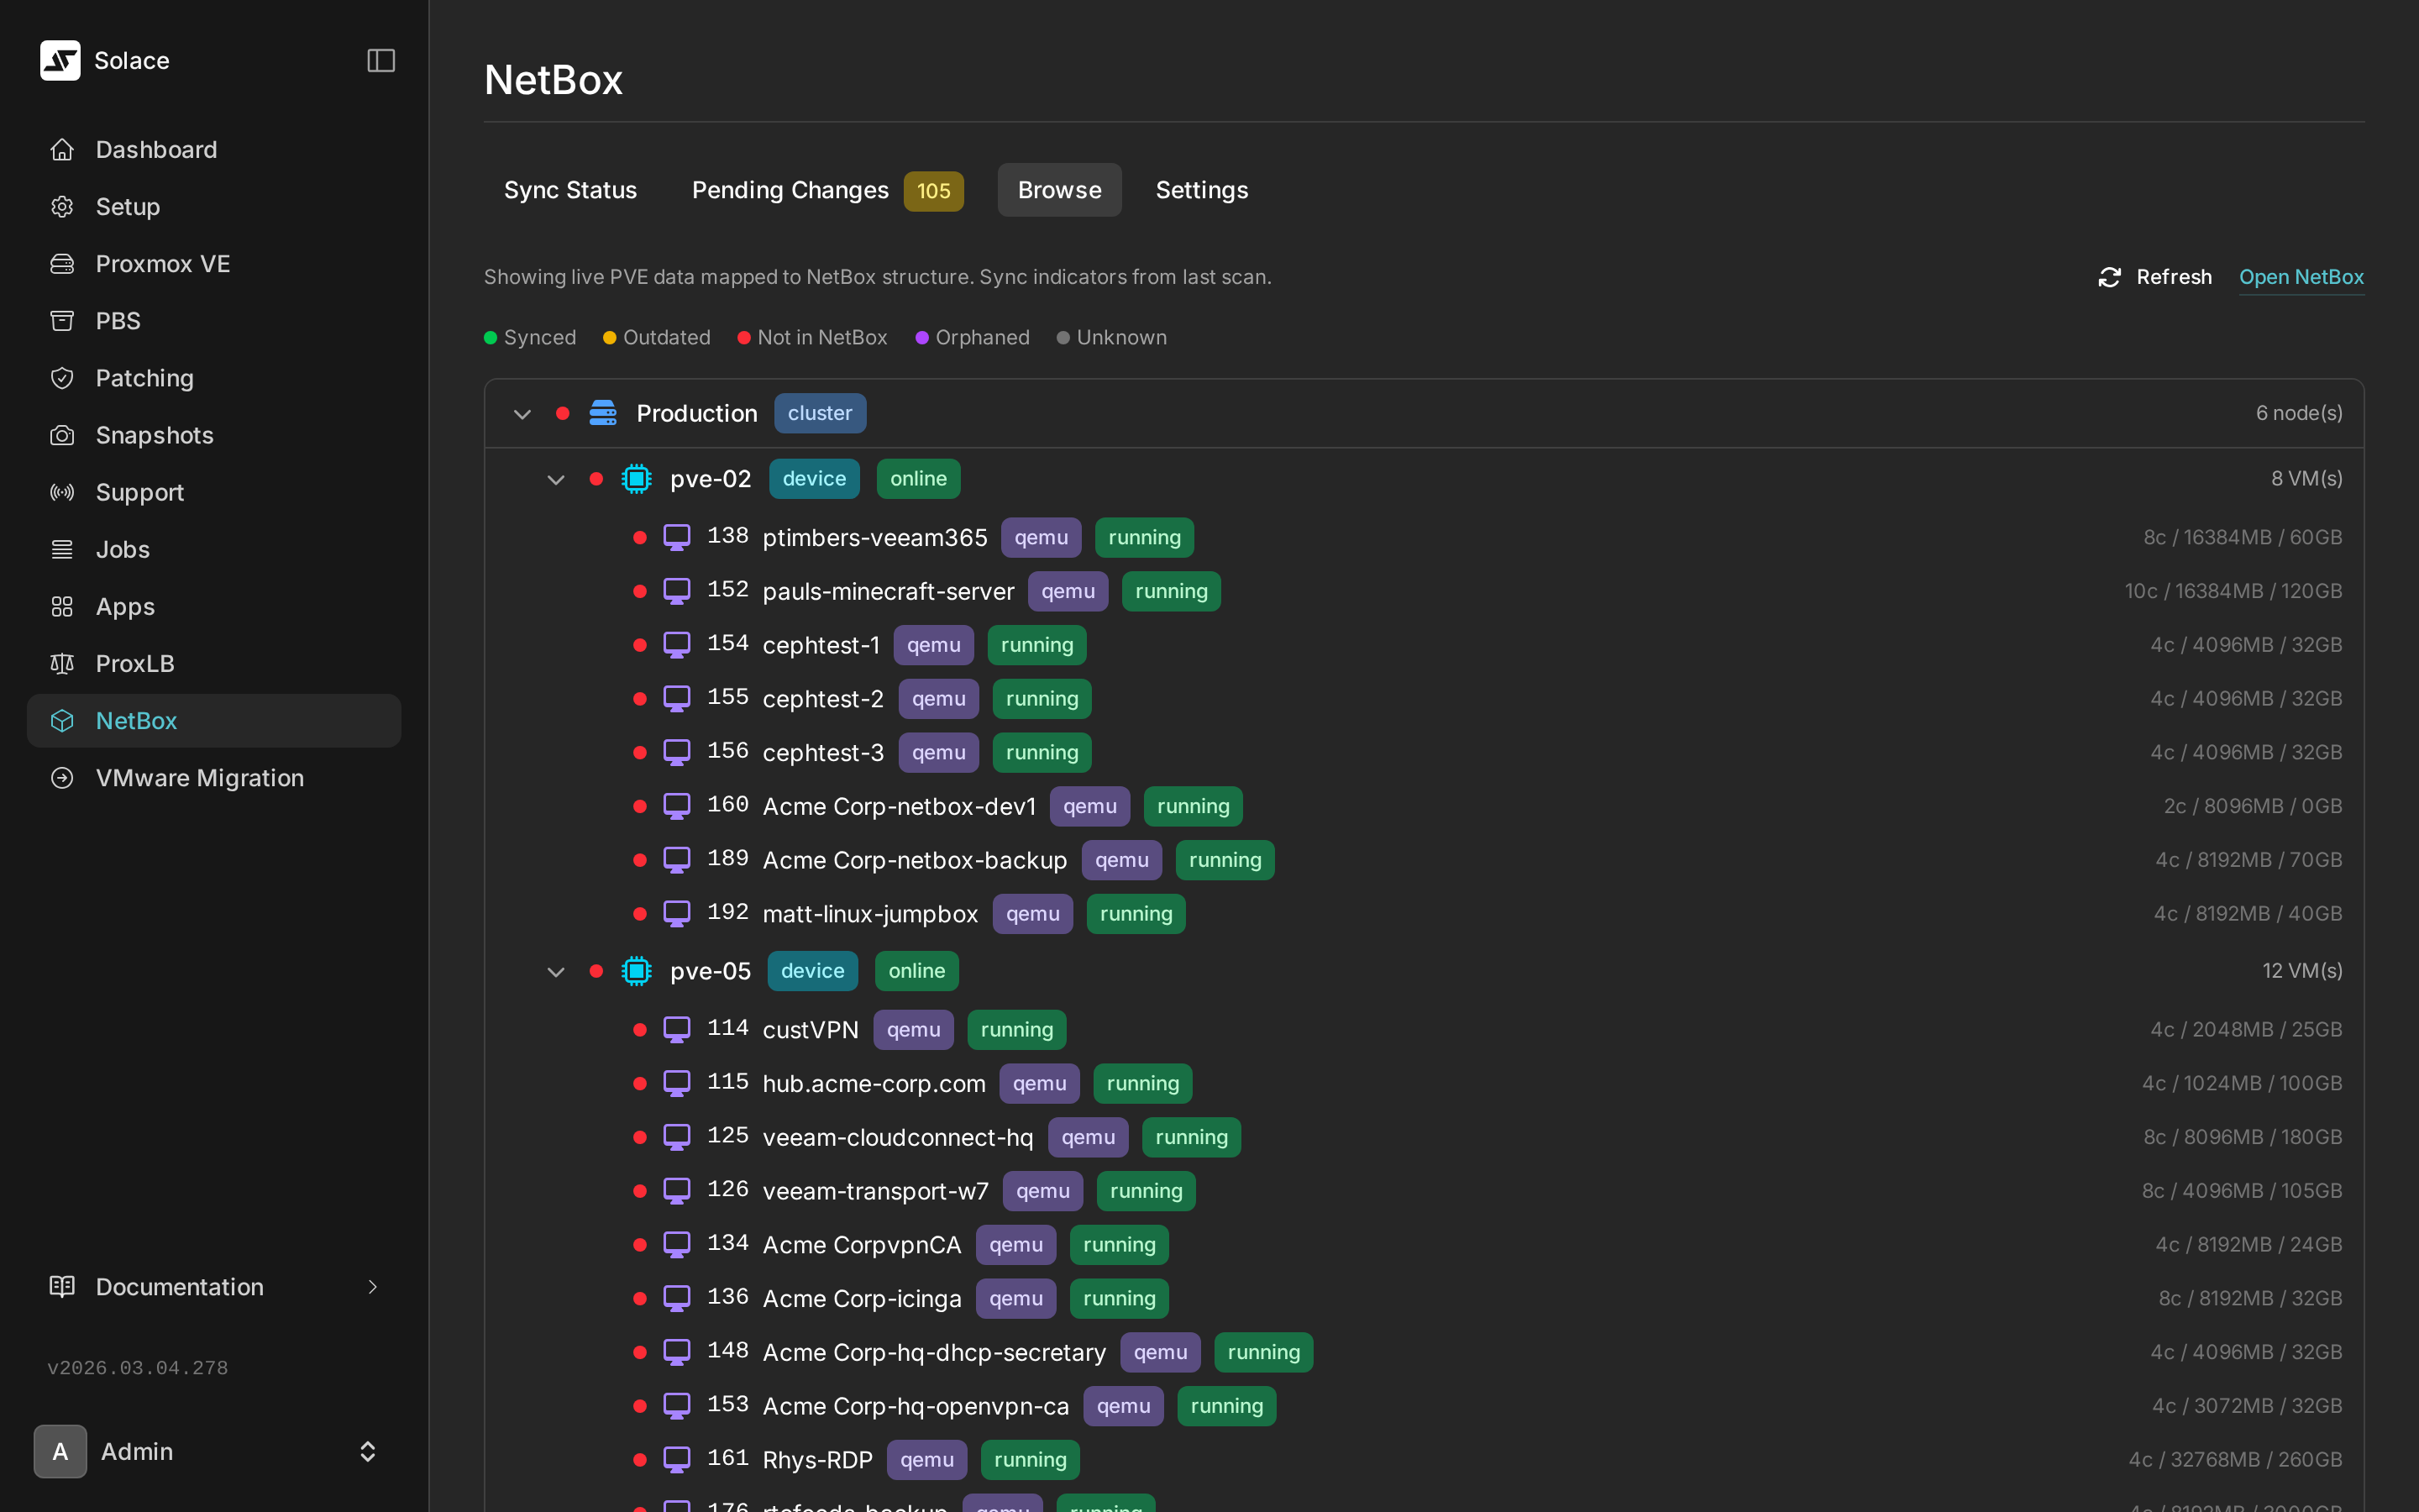This screenshot has width=2419, height=1512.
Task: Collapse the Production cluster tree
Action: (x=522, y=413)
